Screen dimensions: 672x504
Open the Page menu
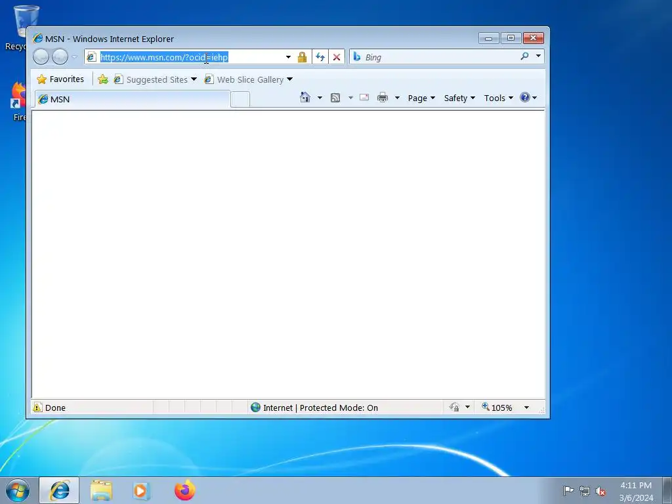[x=421, y=98]
